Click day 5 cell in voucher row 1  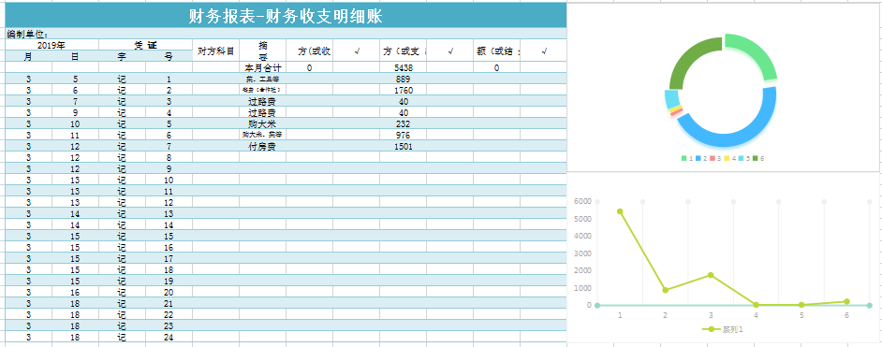(x=76, y=79)
